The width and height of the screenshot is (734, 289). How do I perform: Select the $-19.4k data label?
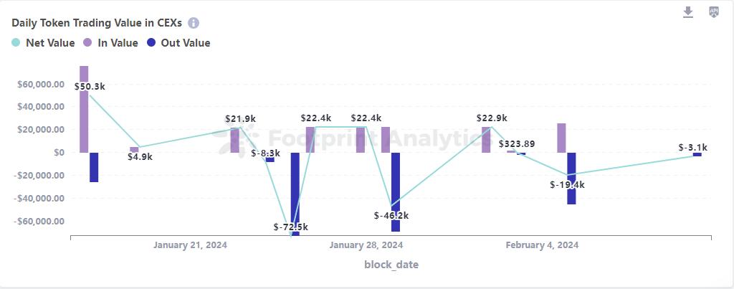[568, 184]
